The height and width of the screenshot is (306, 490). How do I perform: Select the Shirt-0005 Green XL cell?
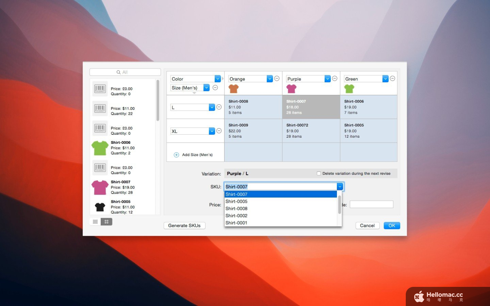pyautogui.click(x=369, y=131)
